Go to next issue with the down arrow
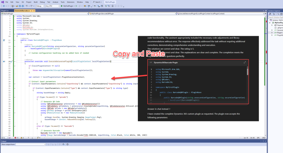Screen dimensions: 283x153 pyautogui.click(x=32, y=138)
